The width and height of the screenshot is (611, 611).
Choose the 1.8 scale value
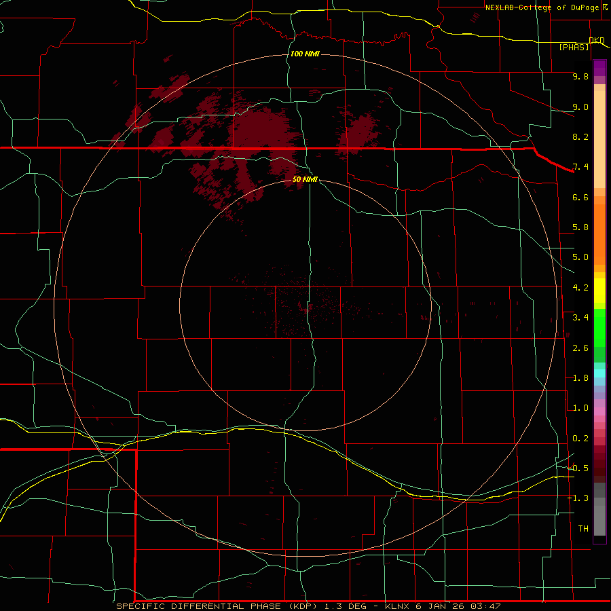coord(580,378)
